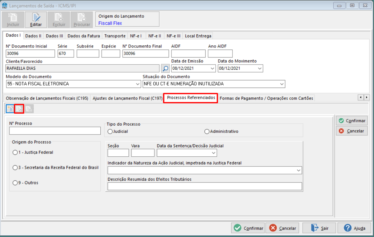The width and height of the screenshot is (374, 237).
Task: Click the edit process record icon
Action: 19,109
